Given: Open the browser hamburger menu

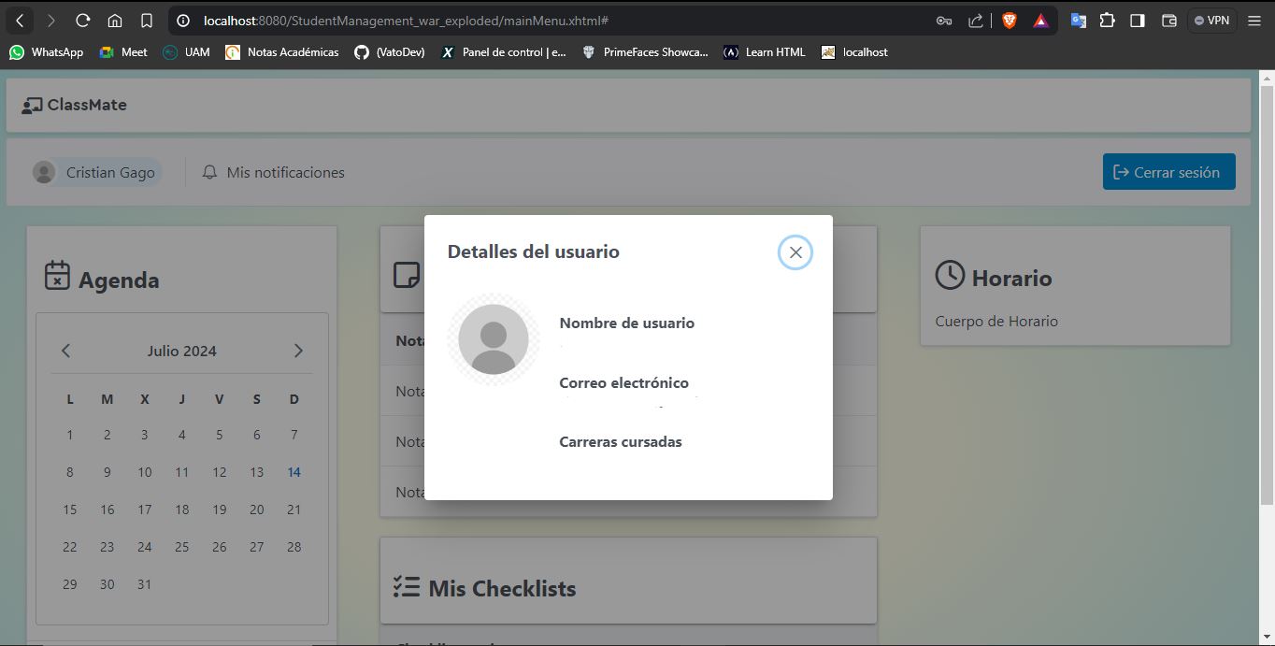Looking at the screenshot, I should click(1254, 20).
